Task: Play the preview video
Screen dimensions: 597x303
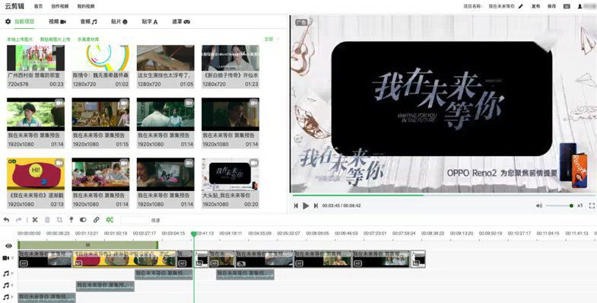Action: 306,206
